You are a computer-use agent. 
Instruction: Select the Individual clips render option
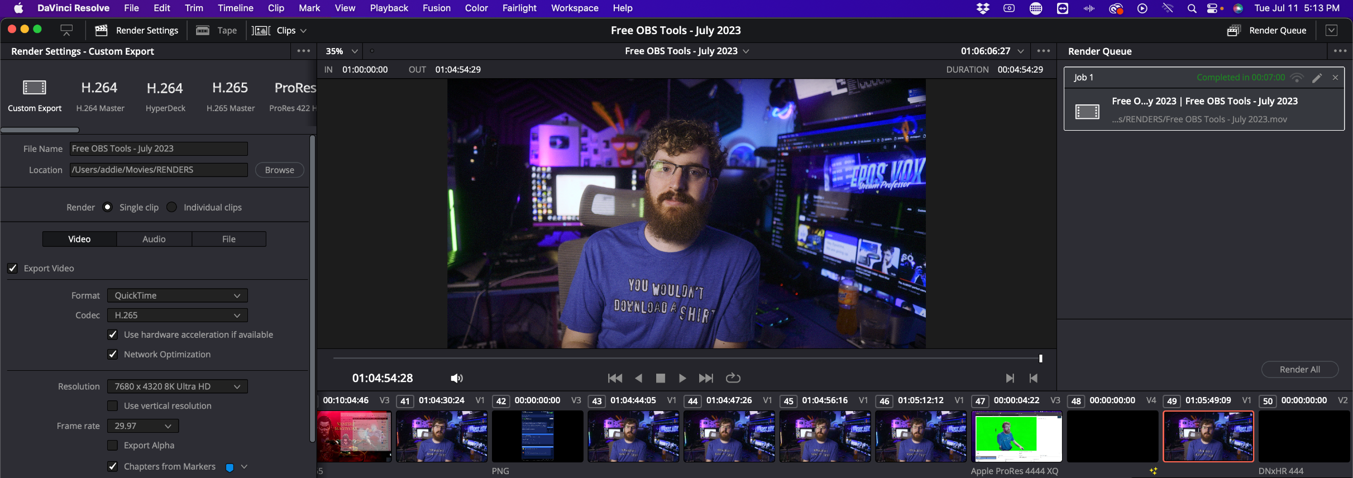(172, 207)
